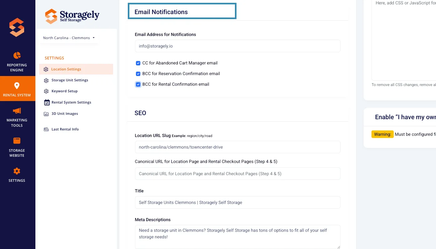The width and height of the screenshot is (436, 249).
Task: Select Location Settings in the sidebar
Action: pos(76,69)
